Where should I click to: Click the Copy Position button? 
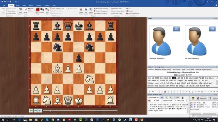click(x=11, y=14)
